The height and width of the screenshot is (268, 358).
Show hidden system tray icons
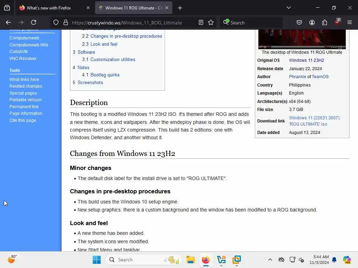[x=270, y=260]
